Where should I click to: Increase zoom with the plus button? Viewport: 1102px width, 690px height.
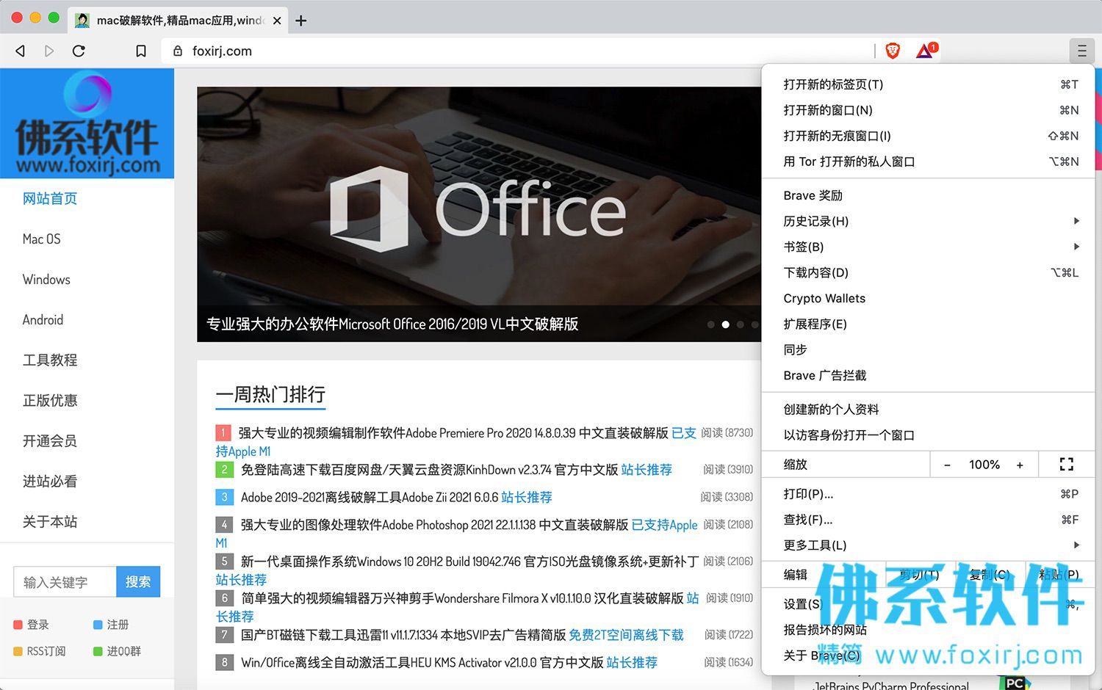tap(1020, 465)
